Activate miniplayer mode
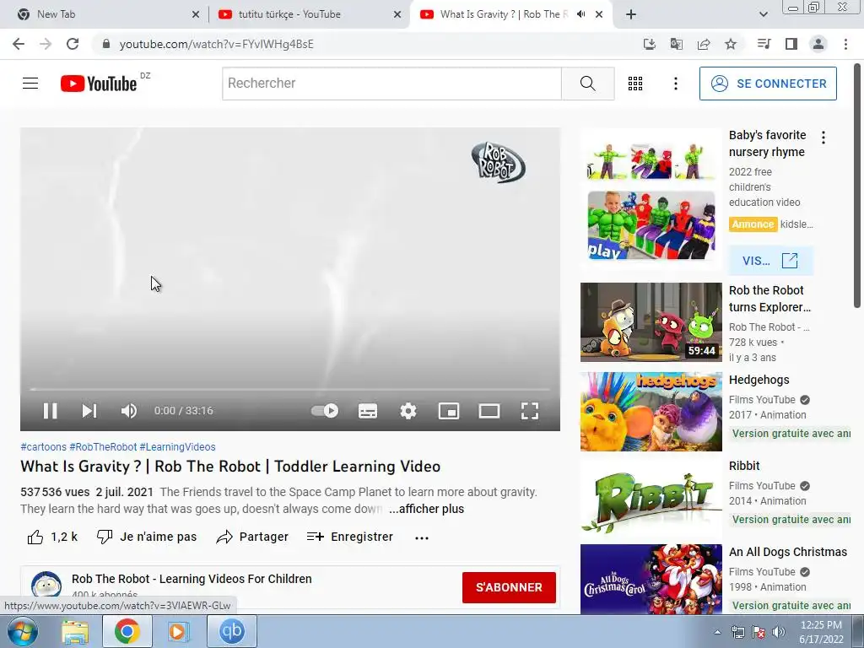Viewport: 864px width, 648px height. coord(449,411)
